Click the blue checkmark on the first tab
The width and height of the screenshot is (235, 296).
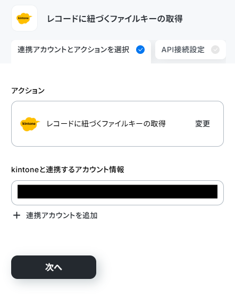(x=140, y=50)
